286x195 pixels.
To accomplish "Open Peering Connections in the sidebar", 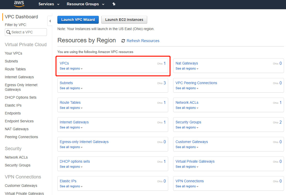I will (21, 137).
